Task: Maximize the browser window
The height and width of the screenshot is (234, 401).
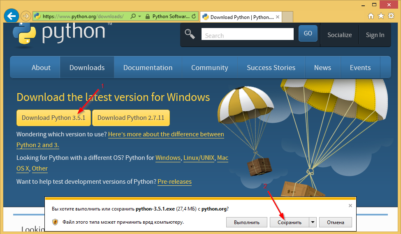Action: click(x=374, y=5)
